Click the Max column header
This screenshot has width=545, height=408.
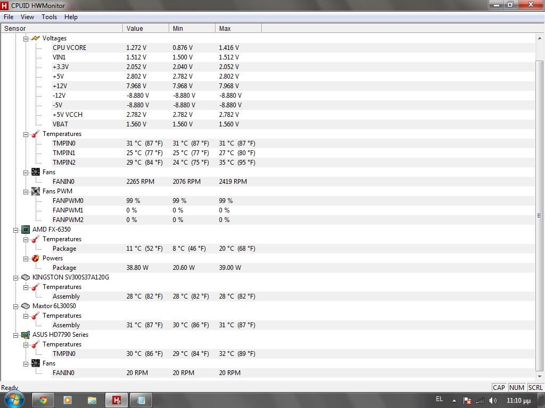click(x=238, y=29)
